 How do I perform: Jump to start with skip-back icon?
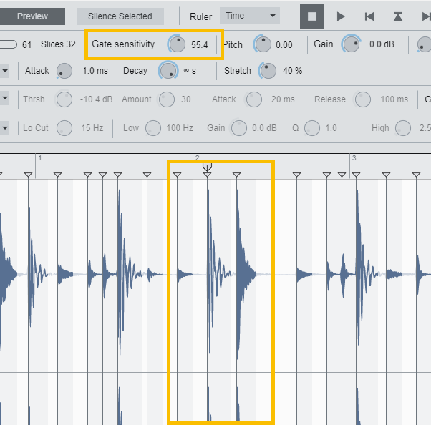click(x=369, y=16)
